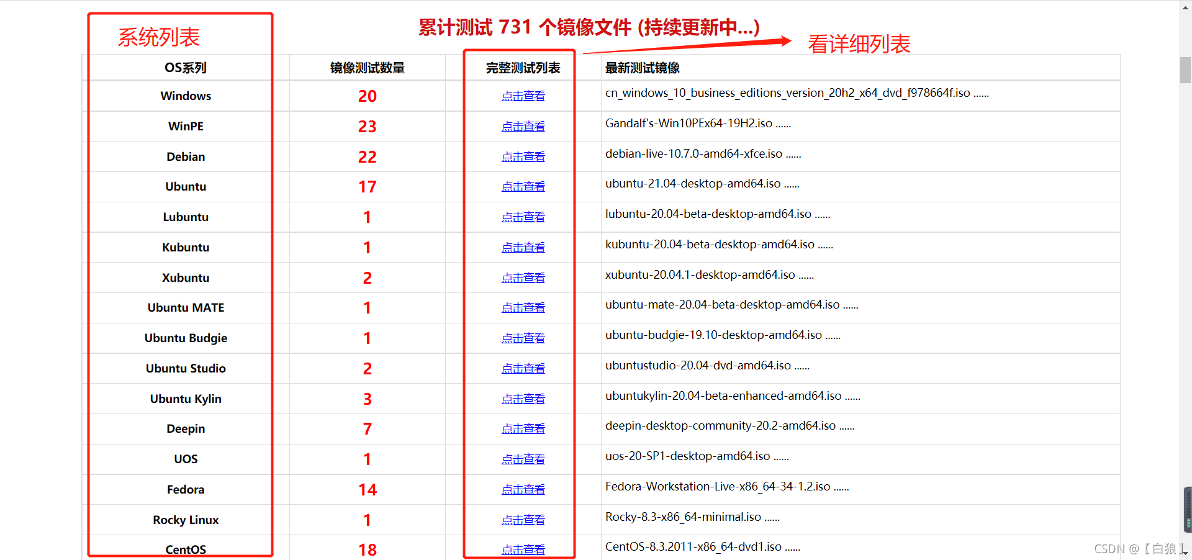The width and height of the screenshot is (1192, 560).
Task: Click the Windows image count 20
Action: pos(367,96)
